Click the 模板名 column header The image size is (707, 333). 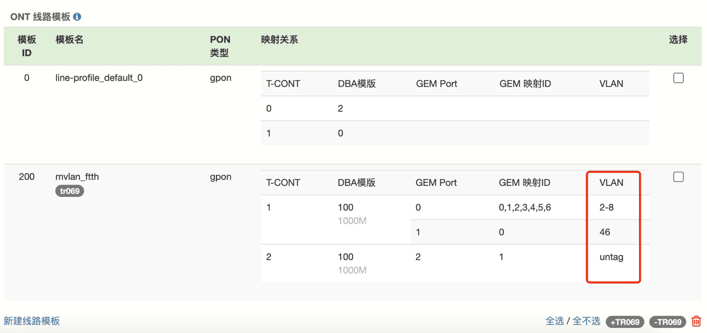70,40
